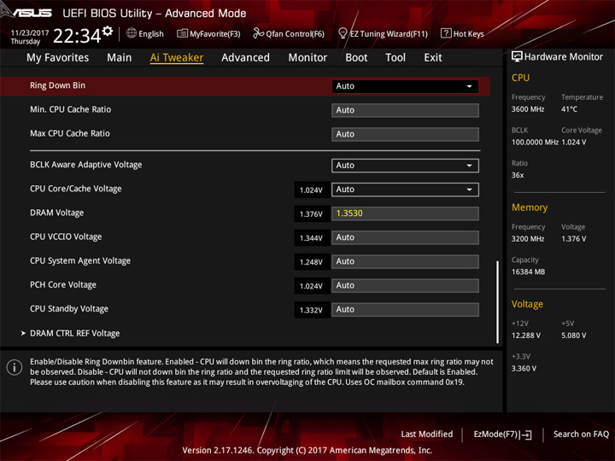The height and width of the screenshot is (461, 615).
Task: Click the 1.376V DRAM reading box
Action: tap(312, 214)
